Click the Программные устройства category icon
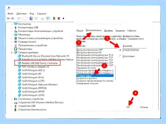 click(16, 45)
